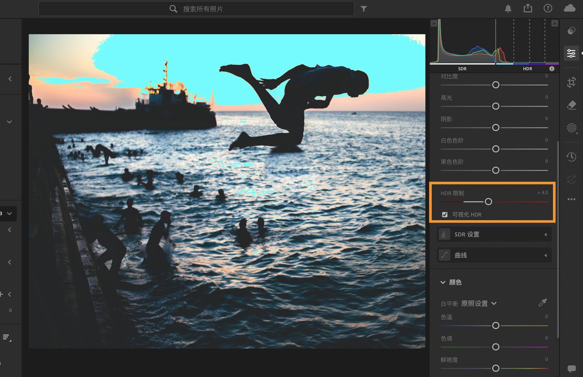Select the Masking tool

[571, 128]
